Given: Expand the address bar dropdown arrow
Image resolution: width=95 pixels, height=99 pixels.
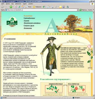Looking at the screenshot, I should tap(78, 10).
